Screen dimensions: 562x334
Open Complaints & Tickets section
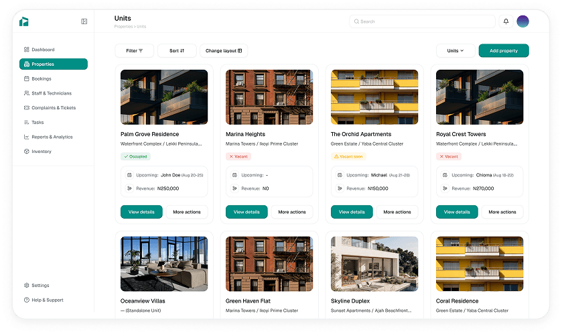[54, 107]
